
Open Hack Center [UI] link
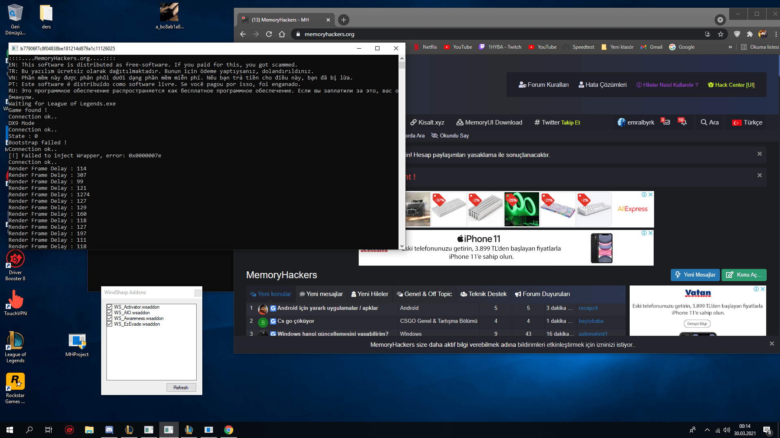pos(731,85)
